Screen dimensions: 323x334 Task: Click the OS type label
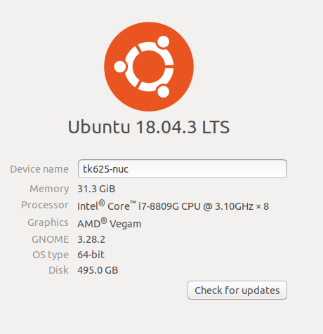[x=51, y=255]
